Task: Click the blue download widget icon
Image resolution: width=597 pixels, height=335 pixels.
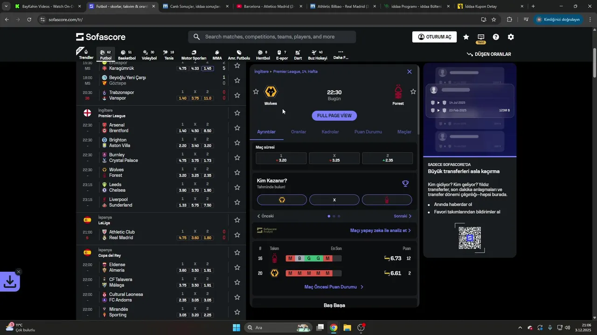Action: [x=9, y=281]
